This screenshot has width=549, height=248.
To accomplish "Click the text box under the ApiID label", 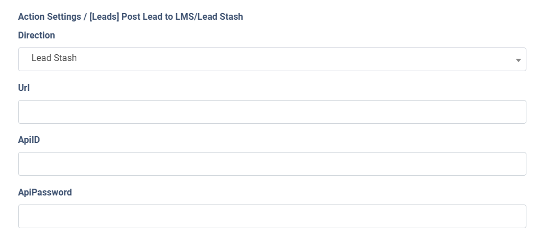I will point(272,164).
